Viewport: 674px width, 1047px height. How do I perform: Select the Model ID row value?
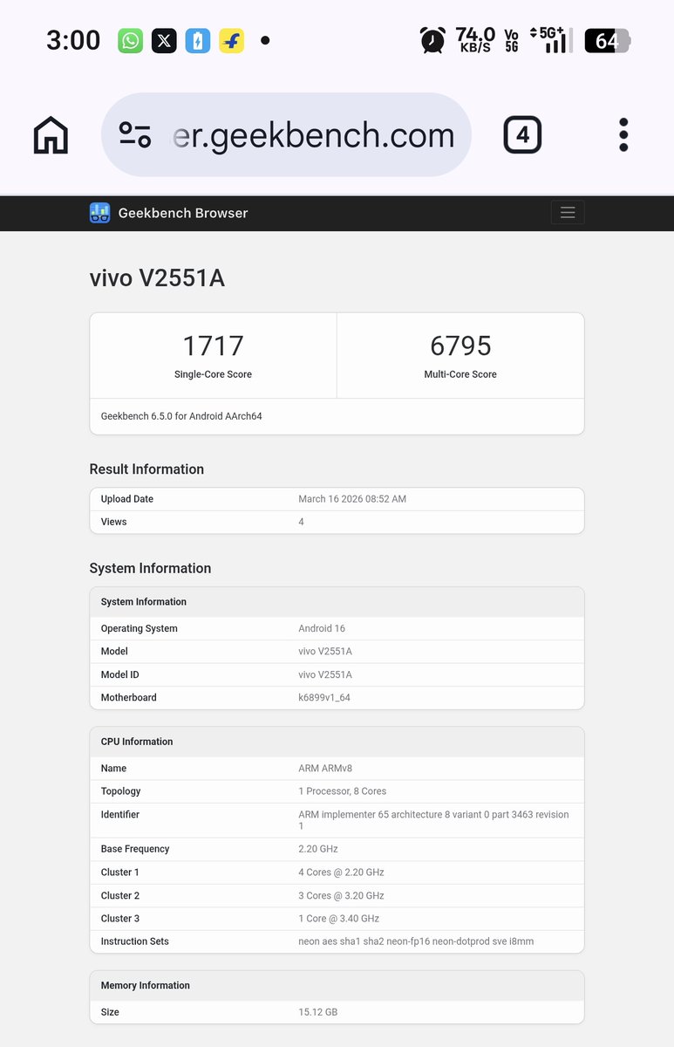pyautogui.click(x=325, y=674)
